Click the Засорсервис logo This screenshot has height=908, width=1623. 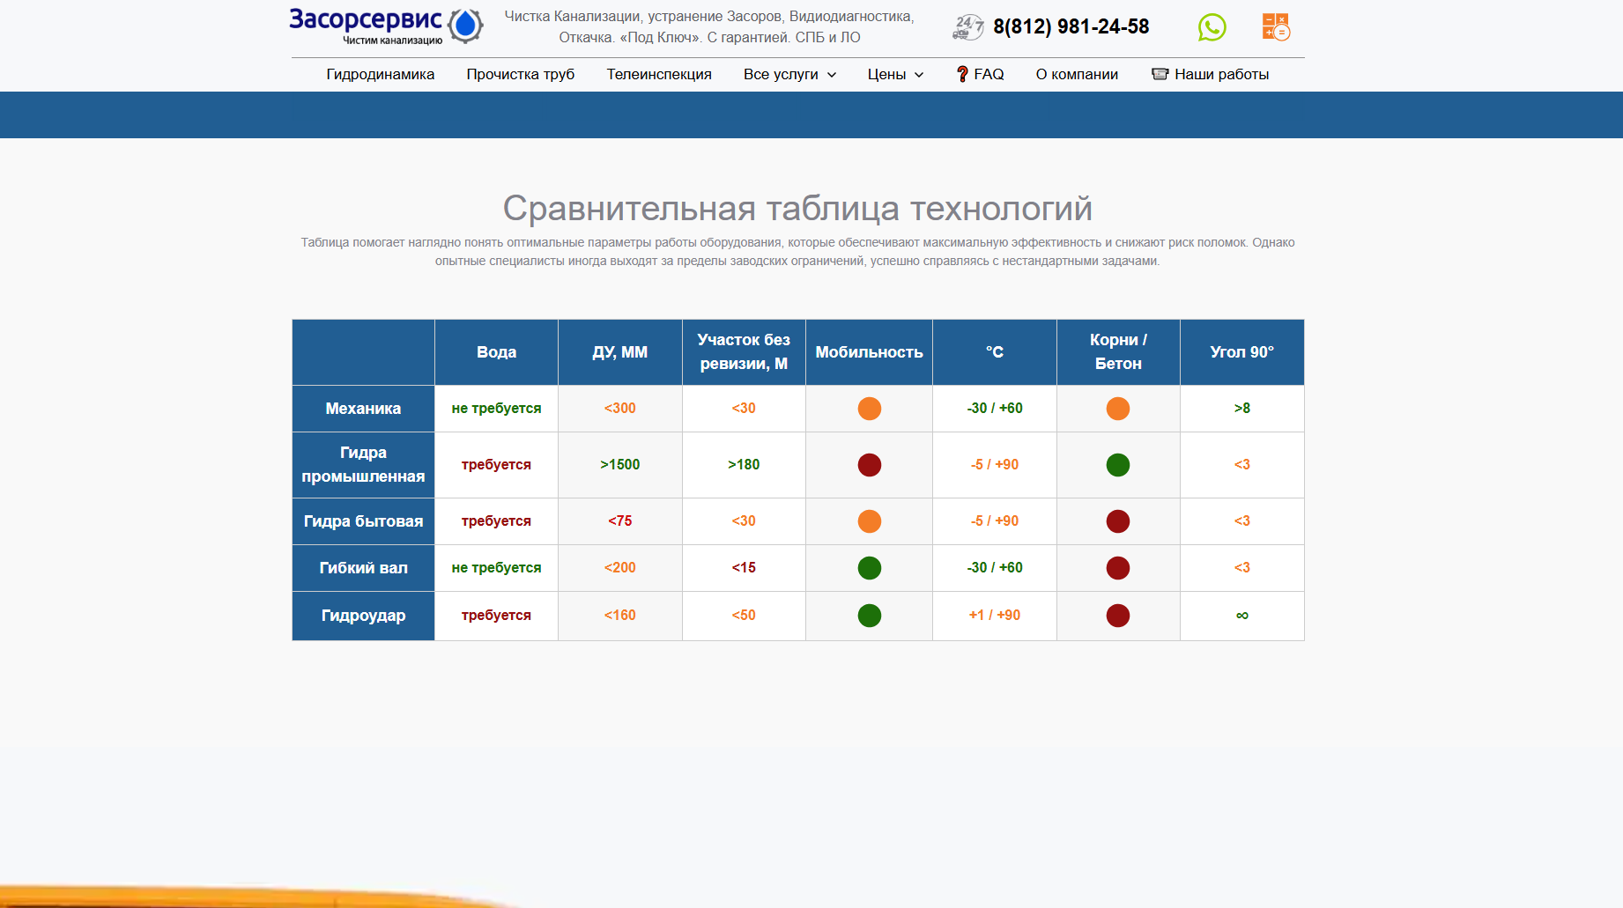pyautogui.click(x=386, y=26)
